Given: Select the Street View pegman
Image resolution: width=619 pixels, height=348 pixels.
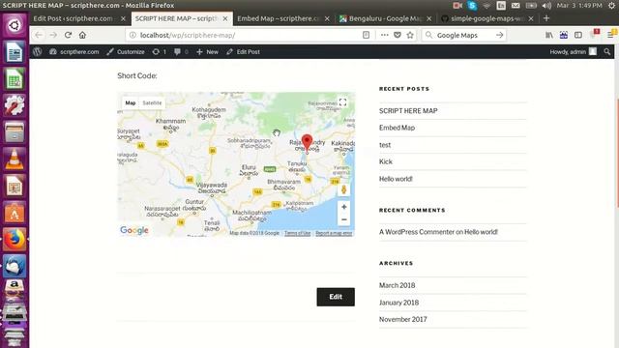Looking at the screenshot, I should pyautogui.click(x=344, y=189).
